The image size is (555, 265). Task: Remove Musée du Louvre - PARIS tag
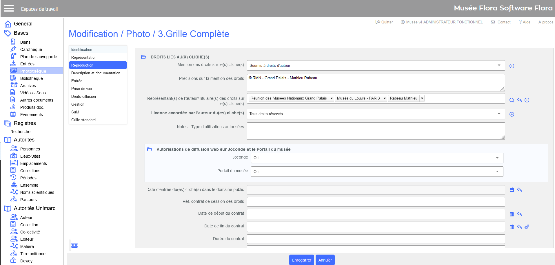(385, 98)
